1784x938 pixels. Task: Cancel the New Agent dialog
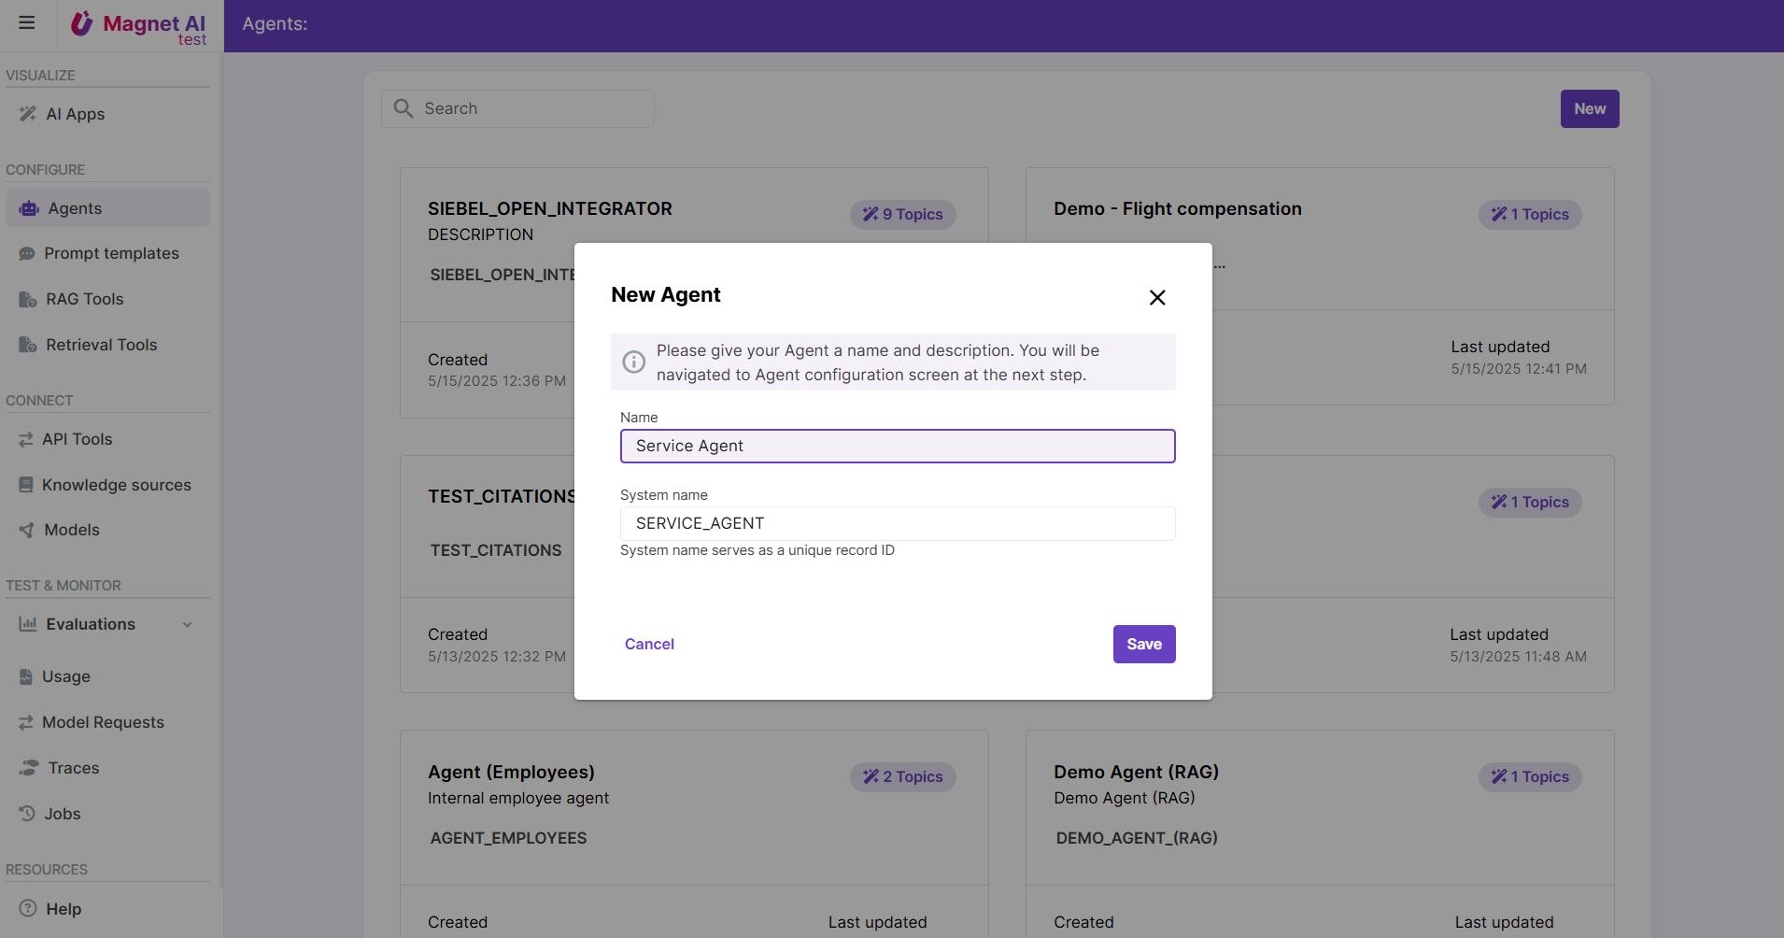(x=649, y=644)
